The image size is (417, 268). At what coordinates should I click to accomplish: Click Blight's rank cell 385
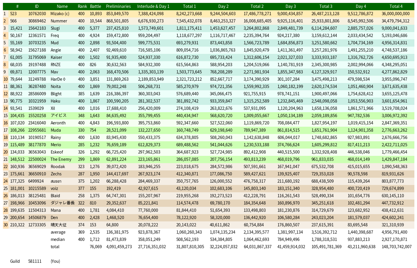click(81, 94)
